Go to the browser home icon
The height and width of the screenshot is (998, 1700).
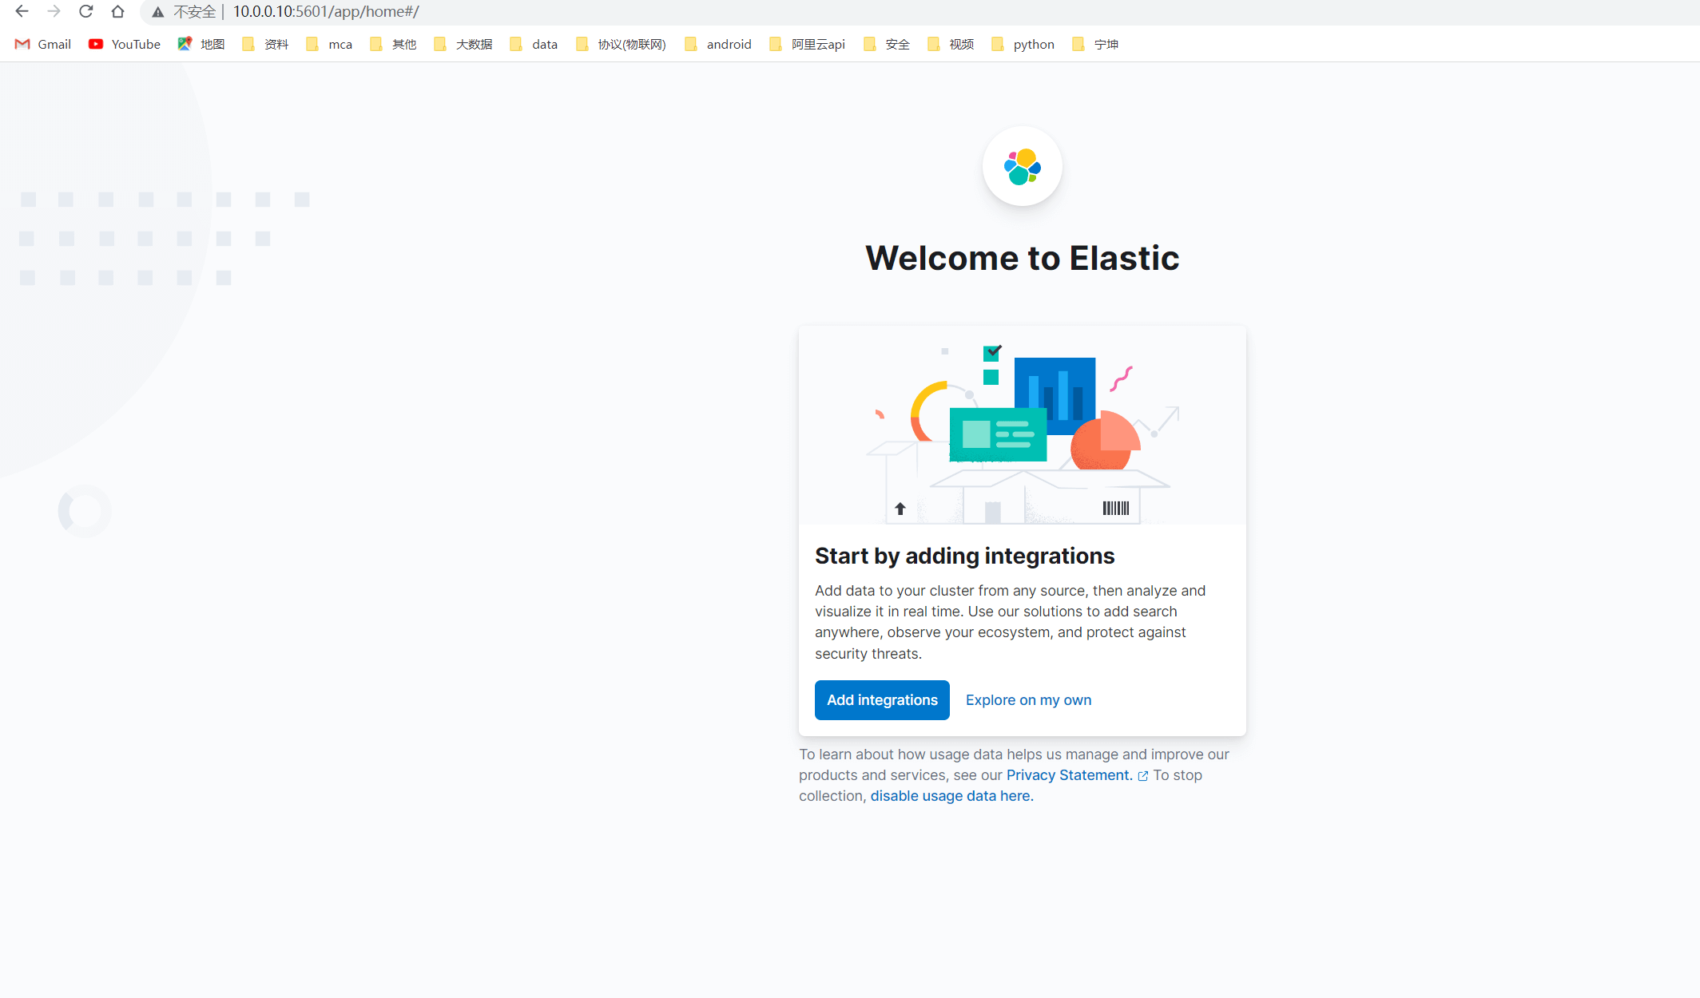pos(117,11)
